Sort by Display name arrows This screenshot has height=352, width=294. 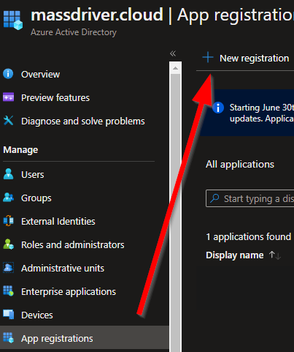[x=275, y=255]
